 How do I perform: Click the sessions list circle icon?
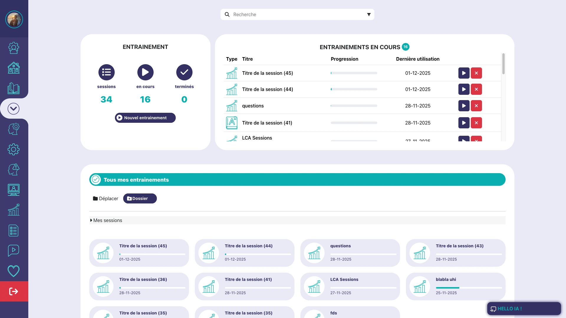(106, 72)
